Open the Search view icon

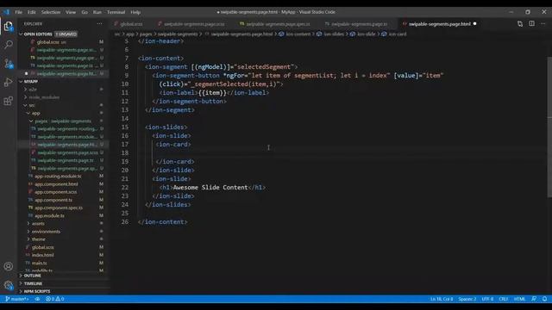pyautogui.click(x=8, y=45)
